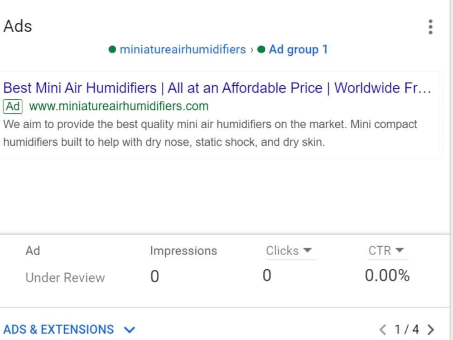Open the miniatureairhumidifiers campaign link
Screen dimensions: 453x340
pyautogui.click(x=183, y=49)
